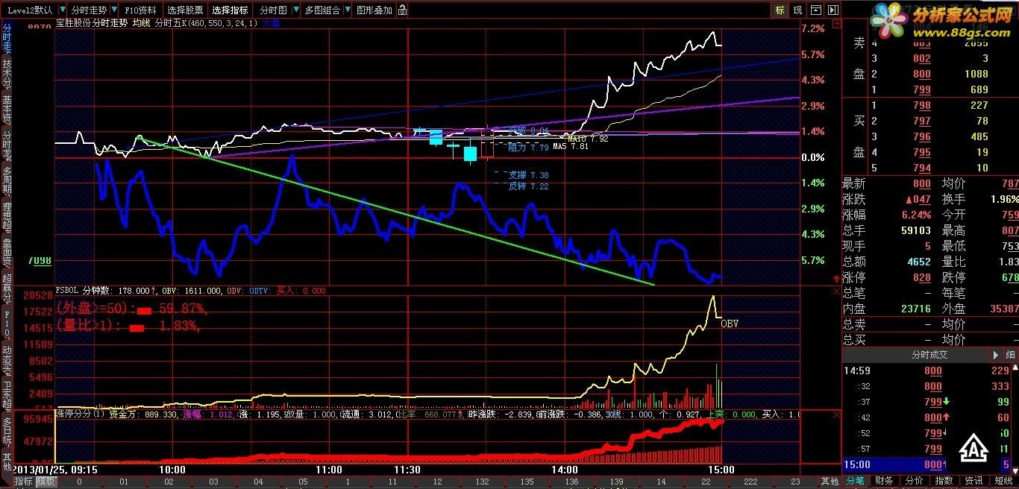Click the 外盘>=50 indicator text
This screenshot has height=489, width=1019.
click(x=97, y=308)
